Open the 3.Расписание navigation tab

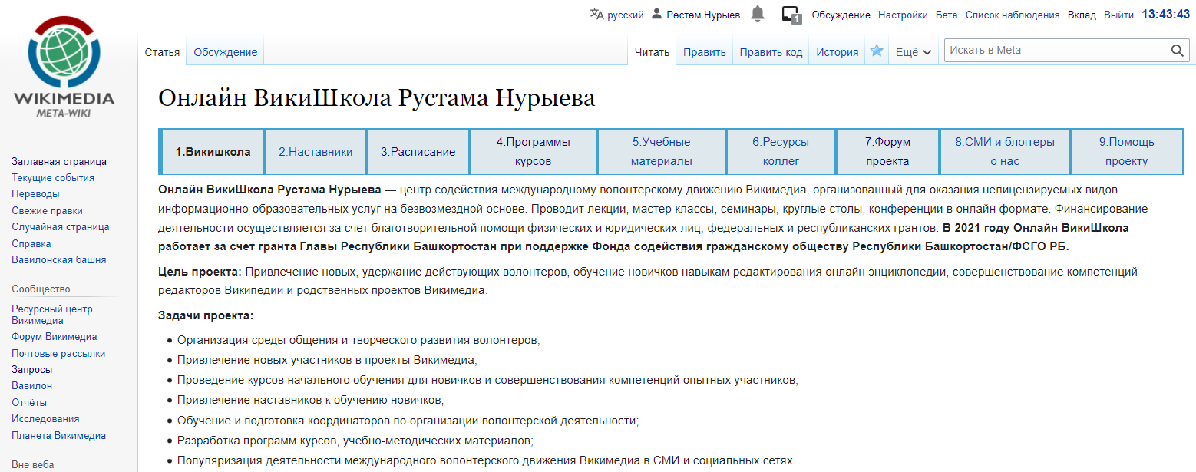click(418, 152)
